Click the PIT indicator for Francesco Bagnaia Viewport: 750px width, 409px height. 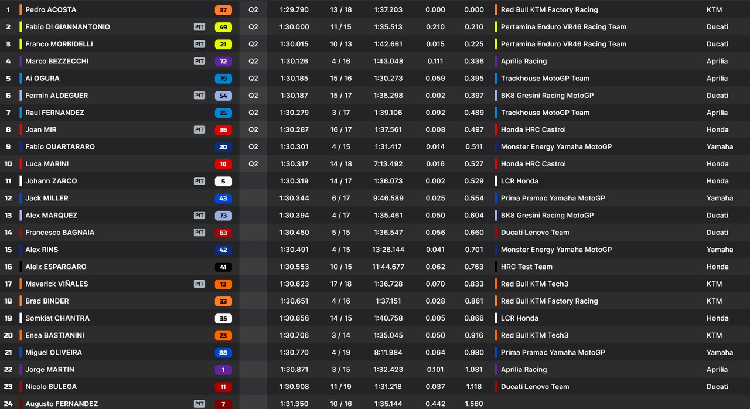tap(199, 233)
